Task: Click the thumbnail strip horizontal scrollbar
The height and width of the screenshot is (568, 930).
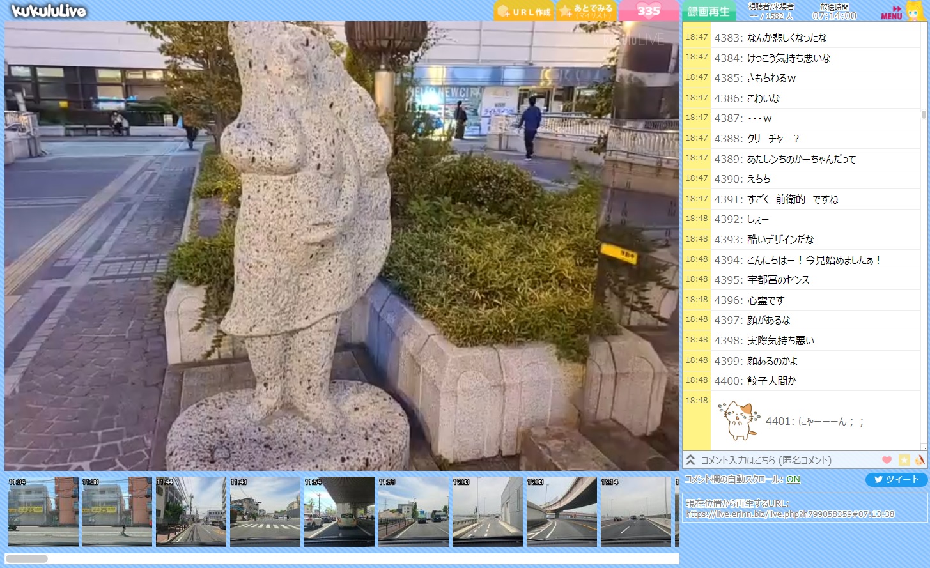Action: [x=27, y=558]
